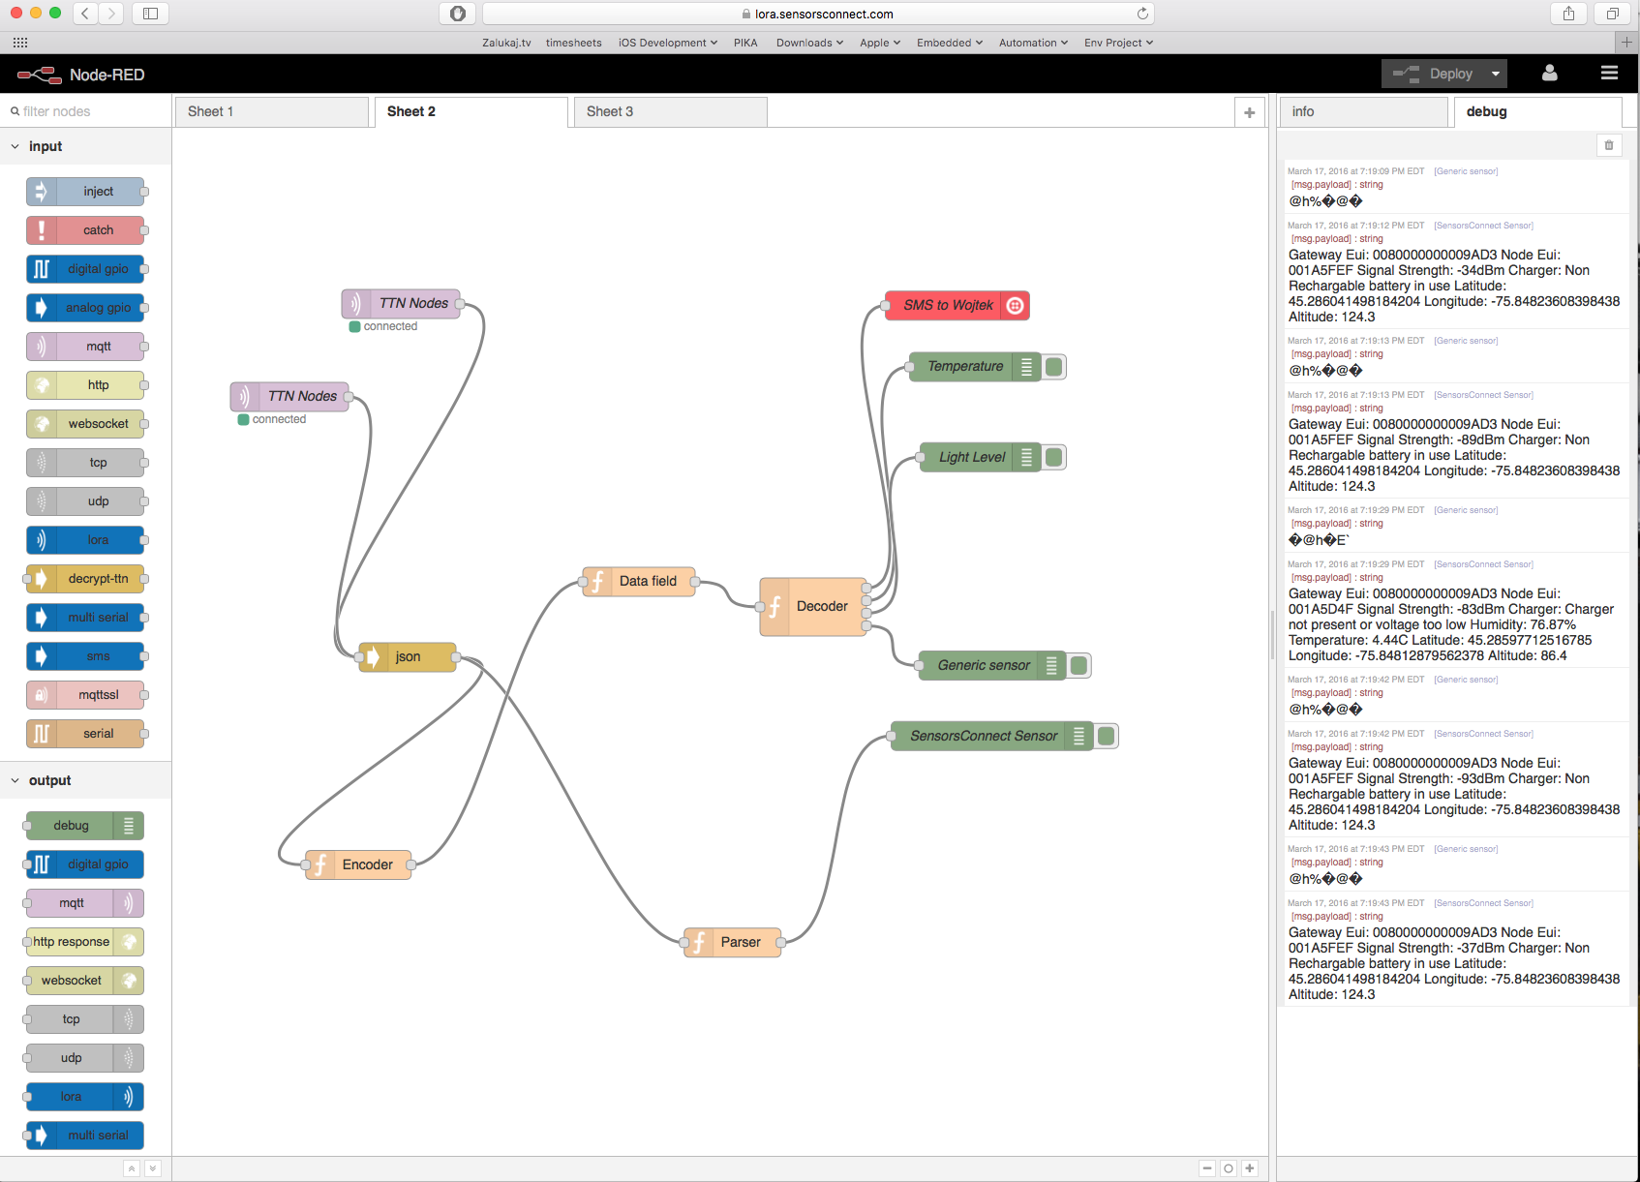The image size is (1640, 1182).
Task: Select the decrypt-ttn node
Action: pyautogui.click(x=86, y=579)
